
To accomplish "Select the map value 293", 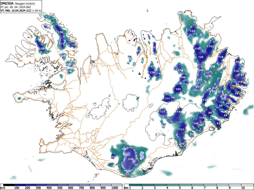I will coord(63,56).
